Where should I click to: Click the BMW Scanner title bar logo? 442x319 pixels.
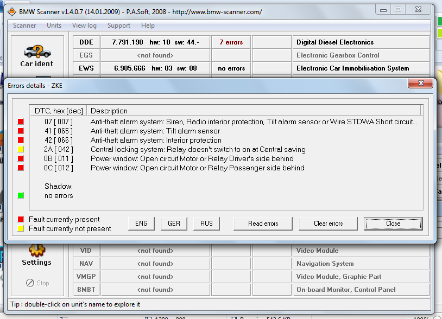(x=12, y=12)
